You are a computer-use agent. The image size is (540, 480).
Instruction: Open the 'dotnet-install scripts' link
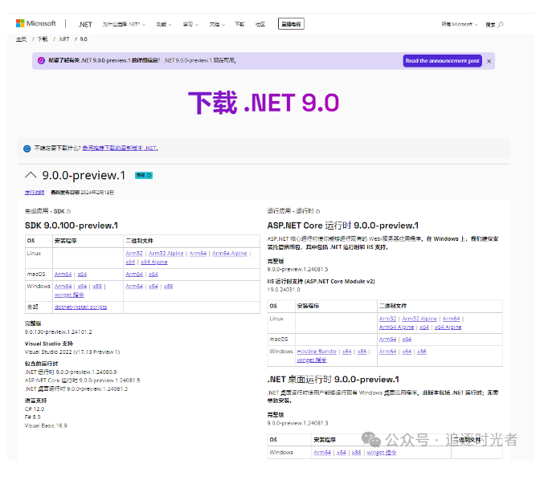(x=80, y=307)
